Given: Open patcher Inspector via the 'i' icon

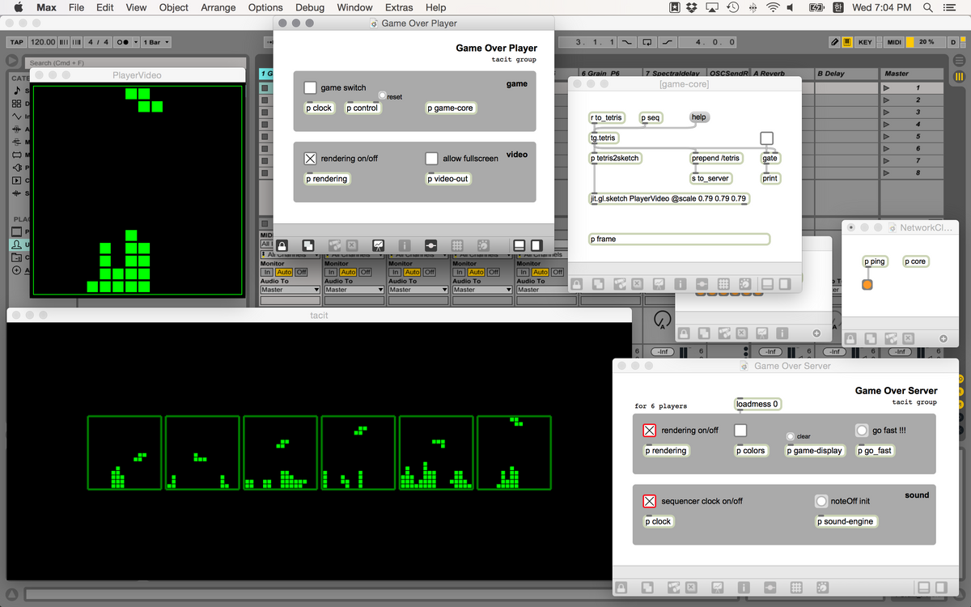Looking at the screenshot, I should click(405, 244).
